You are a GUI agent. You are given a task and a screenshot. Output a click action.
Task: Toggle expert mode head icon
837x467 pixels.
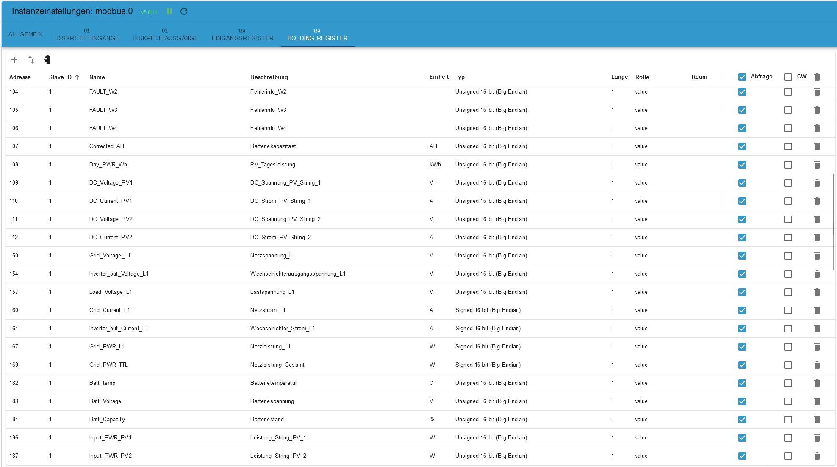pos(47,60)
